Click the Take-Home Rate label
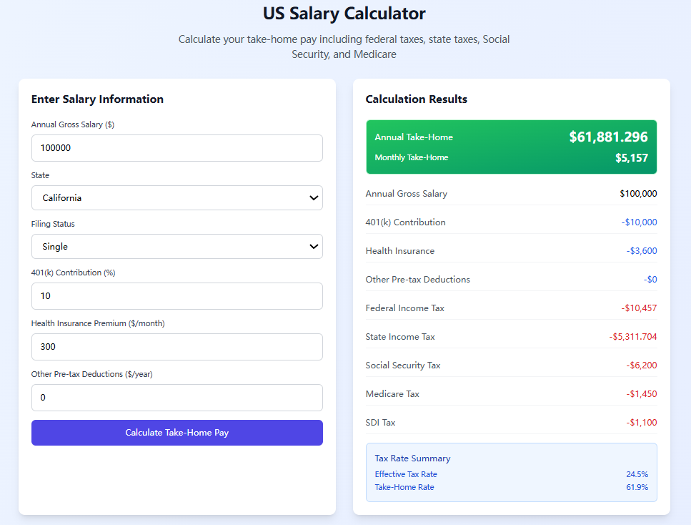Viewport: 691px width, 525px height. tap(404, 486)
